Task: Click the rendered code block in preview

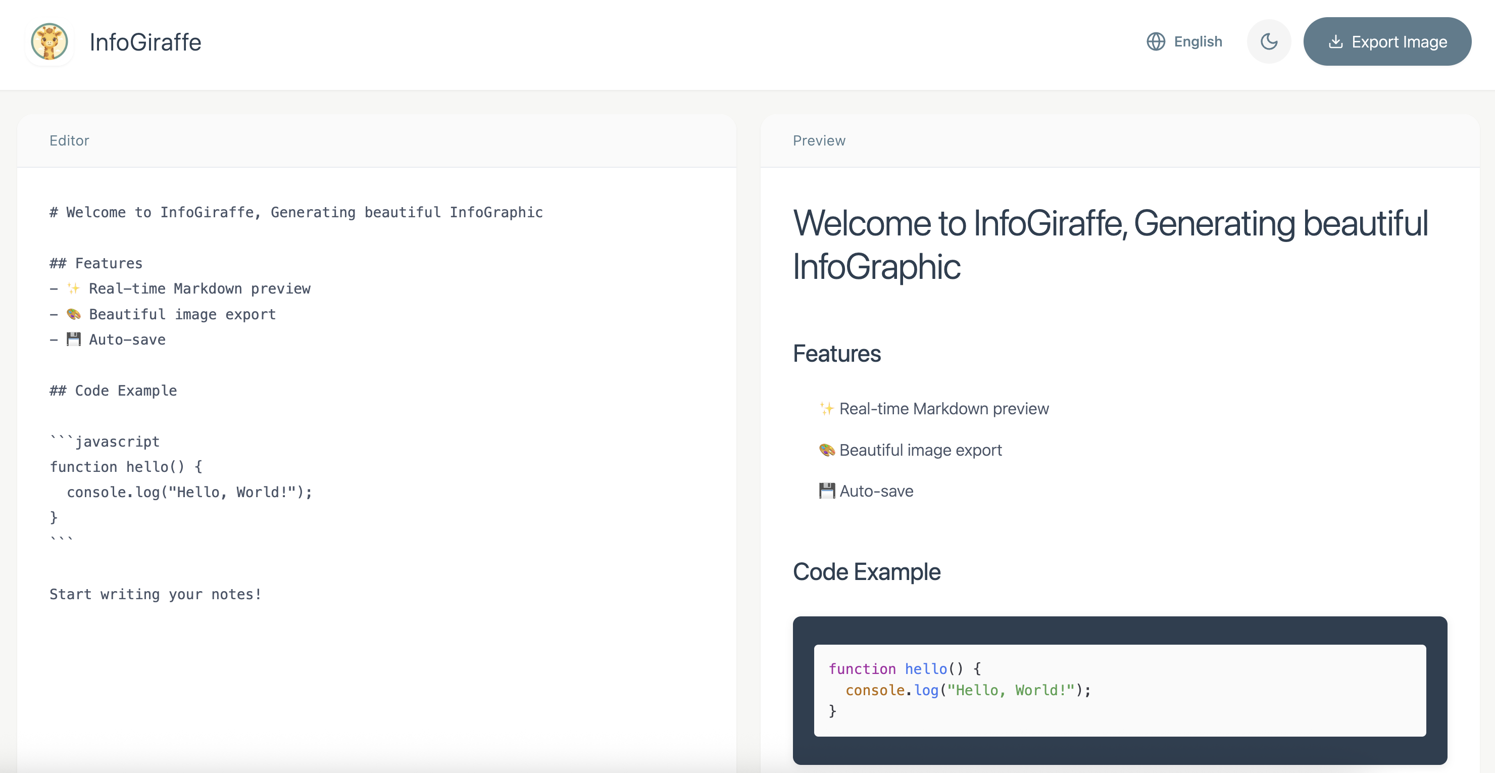Action: point(1119,690)
